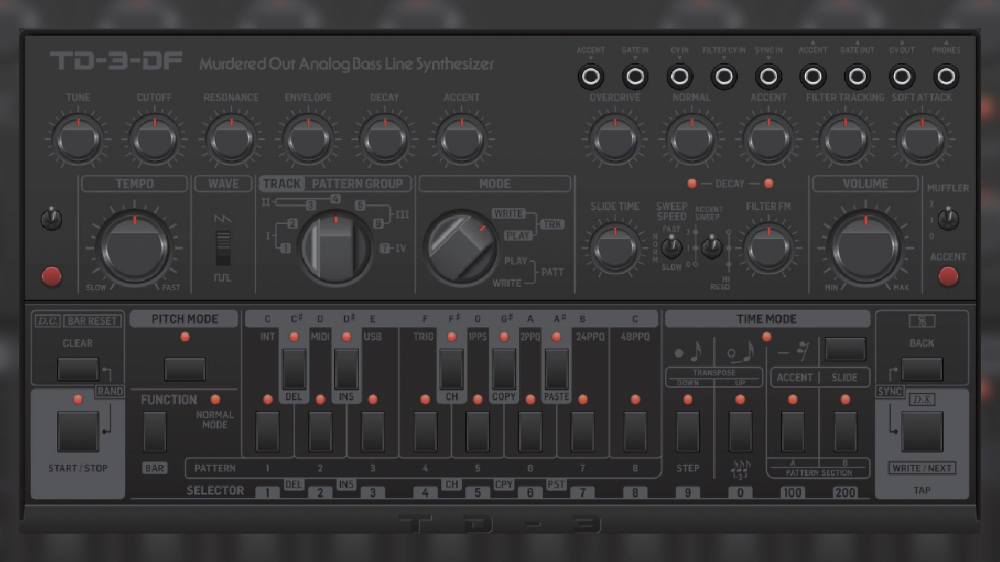Click pattern 5 key (G note)
The image size is (1000, 562).
pyautogui.click(x=478, y=431)
